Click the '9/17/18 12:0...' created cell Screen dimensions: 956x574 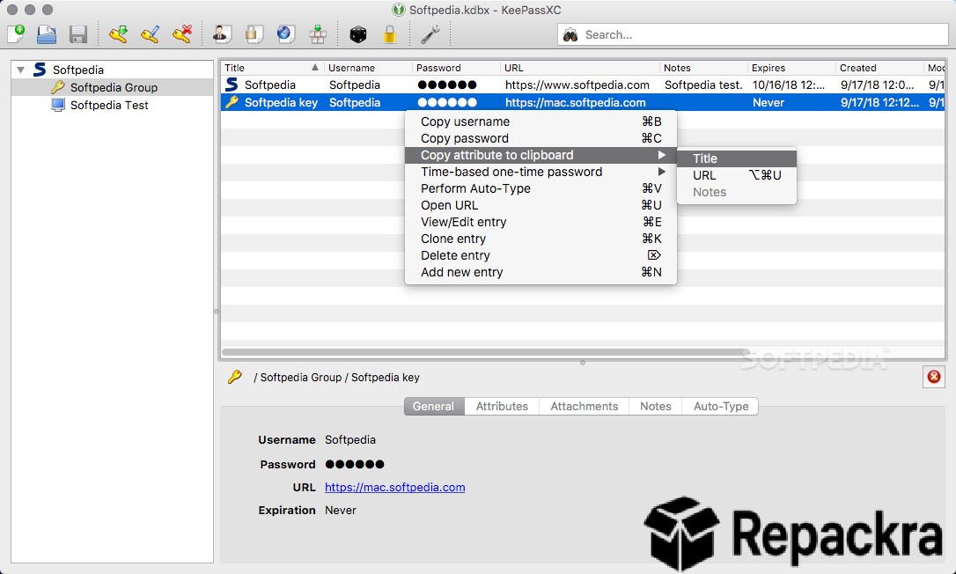click(879, 85)
